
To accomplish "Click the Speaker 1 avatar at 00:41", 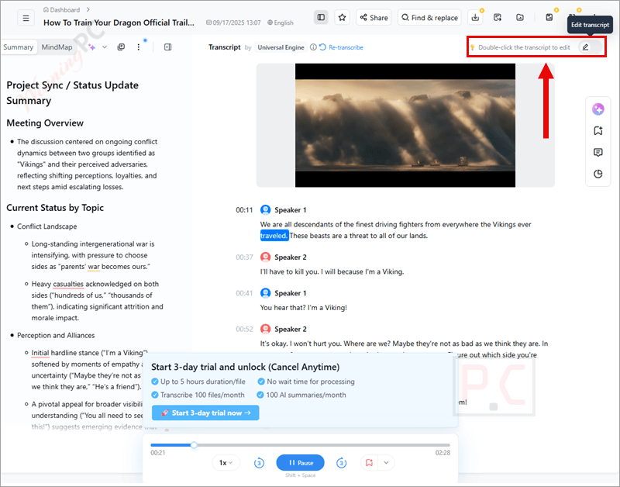I will pyautogui.click(x=265, y=293).
